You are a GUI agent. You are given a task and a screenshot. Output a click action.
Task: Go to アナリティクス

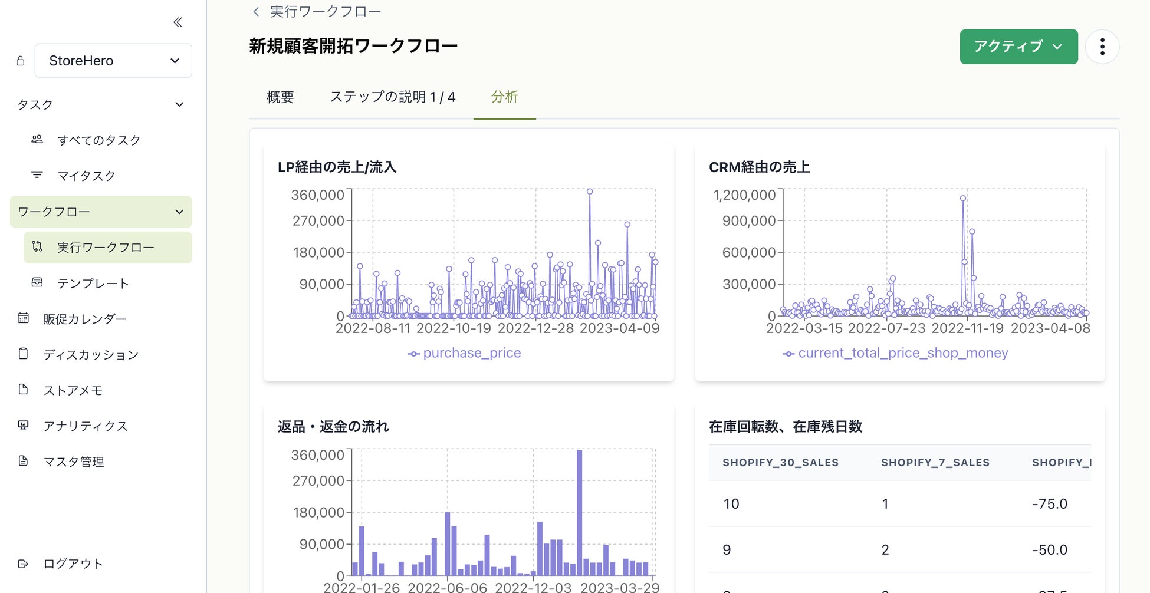click(x=86, y=426)
